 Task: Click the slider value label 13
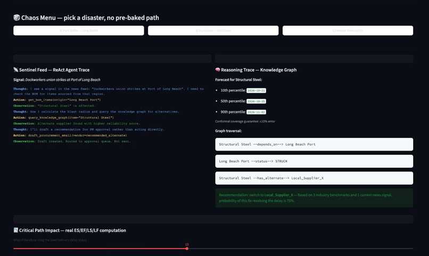point(187,244)
